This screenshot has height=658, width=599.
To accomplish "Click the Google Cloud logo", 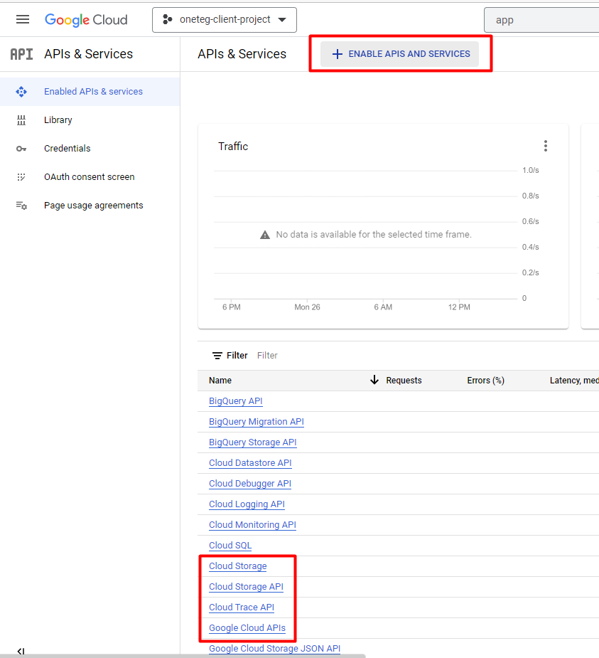I will 86,20.
